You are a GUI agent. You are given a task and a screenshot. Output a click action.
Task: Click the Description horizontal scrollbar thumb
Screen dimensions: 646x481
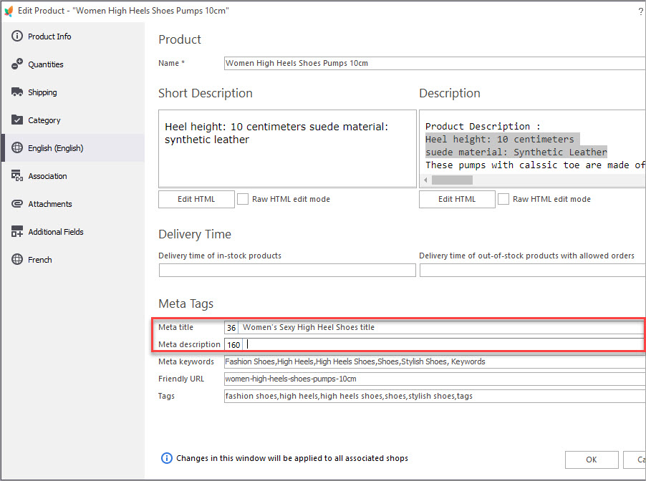coord(452,180)
